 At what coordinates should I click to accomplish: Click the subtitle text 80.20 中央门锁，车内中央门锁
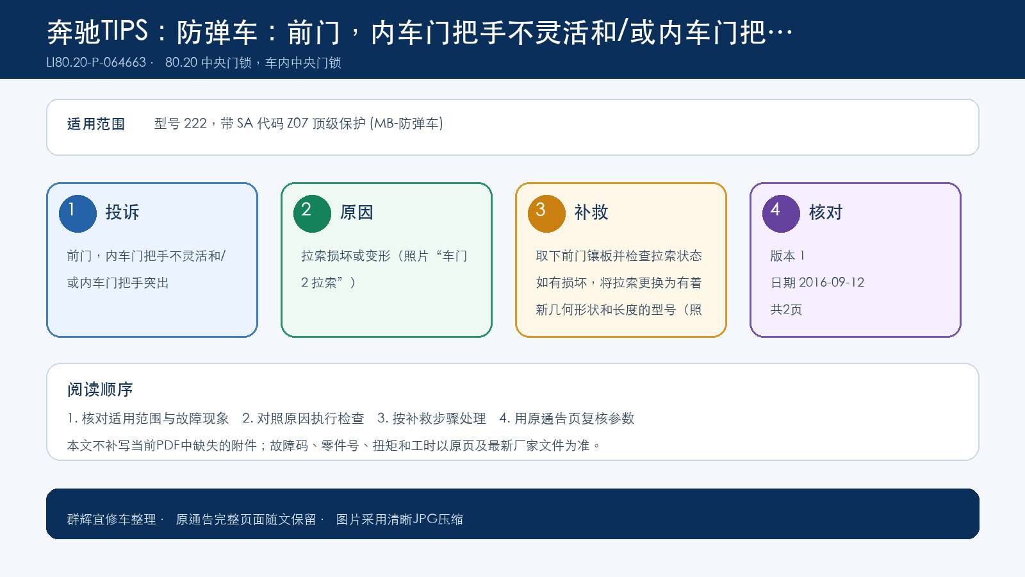coord(253,63)
